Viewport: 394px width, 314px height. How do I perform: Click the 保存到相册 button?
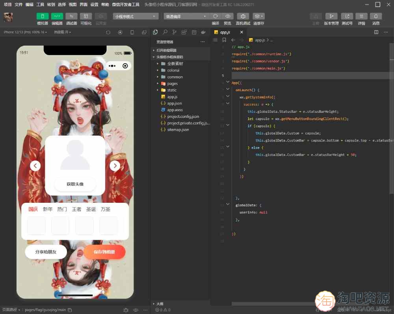click(x=104, y=252)
